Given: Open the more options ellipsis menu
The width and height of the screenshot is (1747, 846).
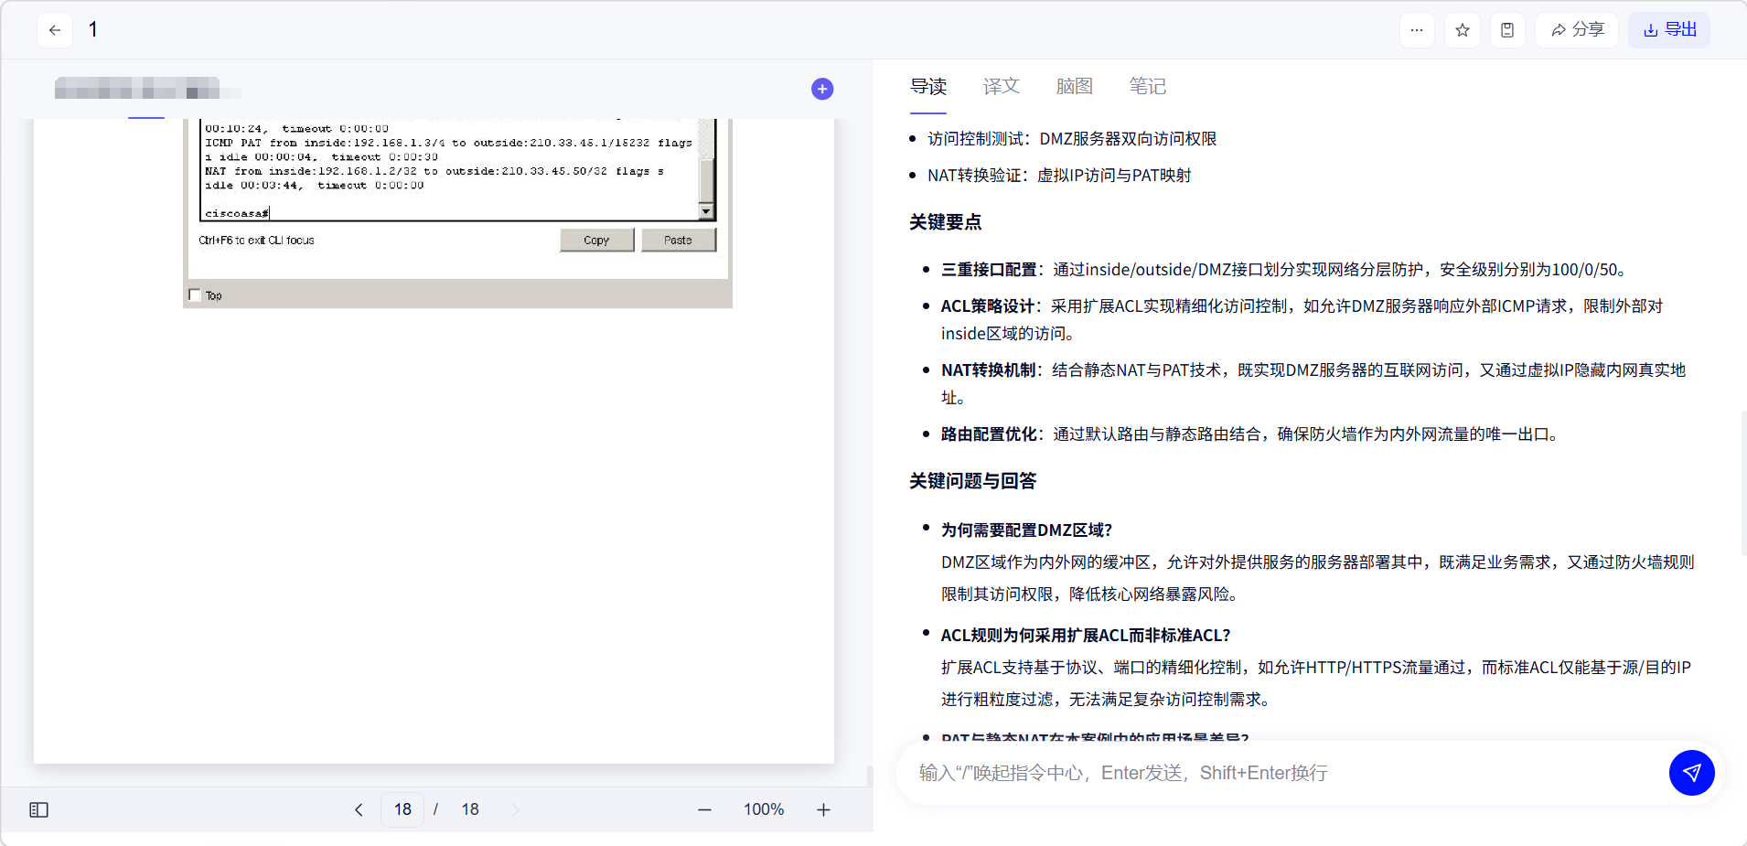Looking at the screenshot, I should (x=1416, y=30).
